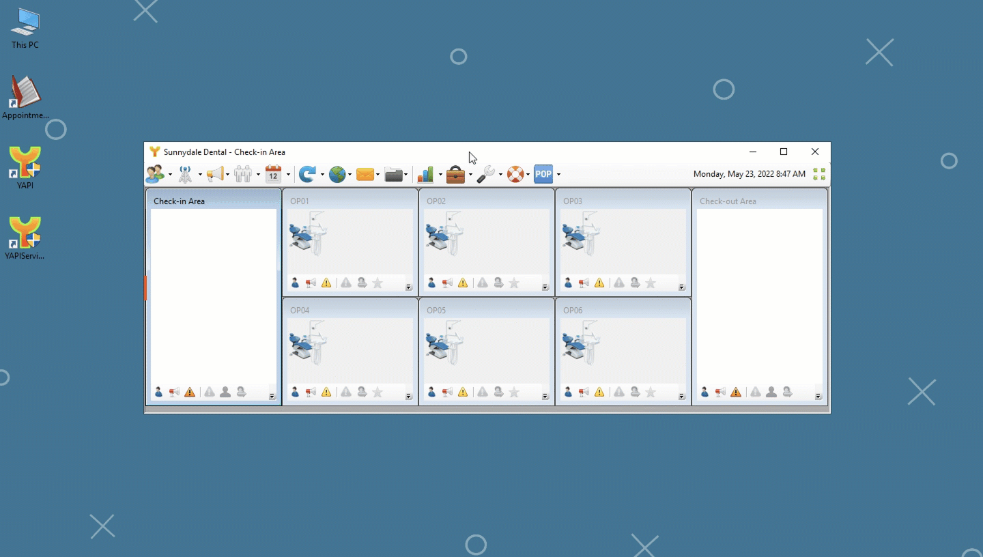Open the Appointments desktop shortcut
Screen dimensions: 983x557
tap(25, 98)
